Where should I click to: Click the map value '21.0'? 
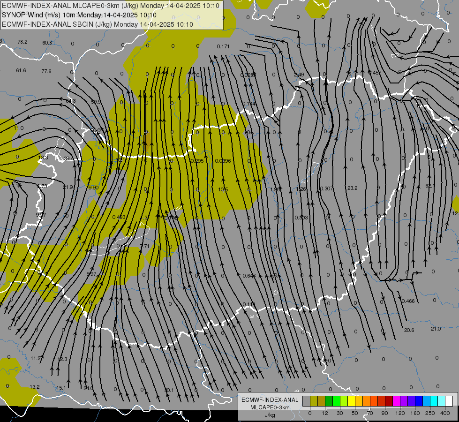pyautogui.click(x=436, y=329)
